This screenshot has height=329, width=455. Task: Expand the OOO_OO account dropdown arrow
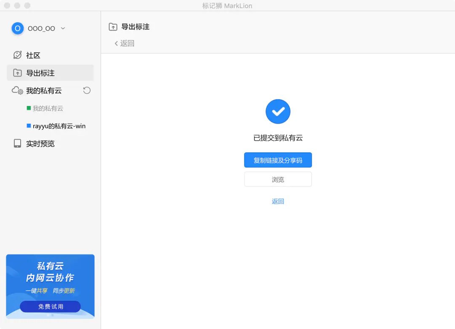tap(63, 29)
